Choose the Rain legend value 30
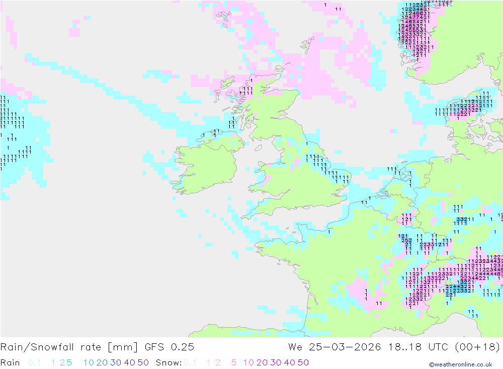This screenshot has height=369, width=503. pyautogui.click(x=116, y=362)
